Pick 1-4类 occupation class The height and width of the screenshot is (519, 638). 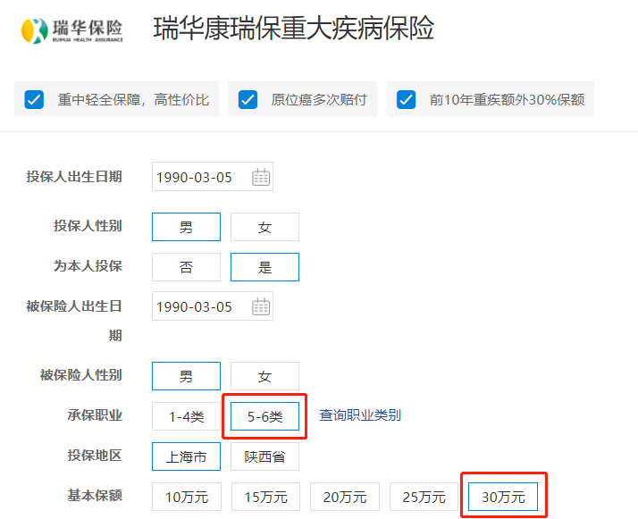pos(187,416)
